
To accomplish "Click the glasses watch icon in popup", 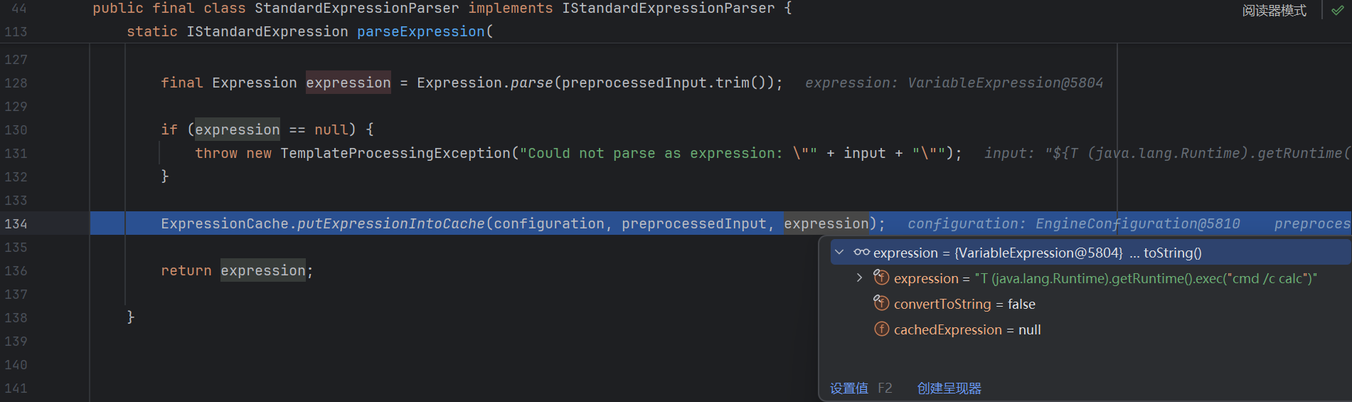I will [x=861, y=253].
